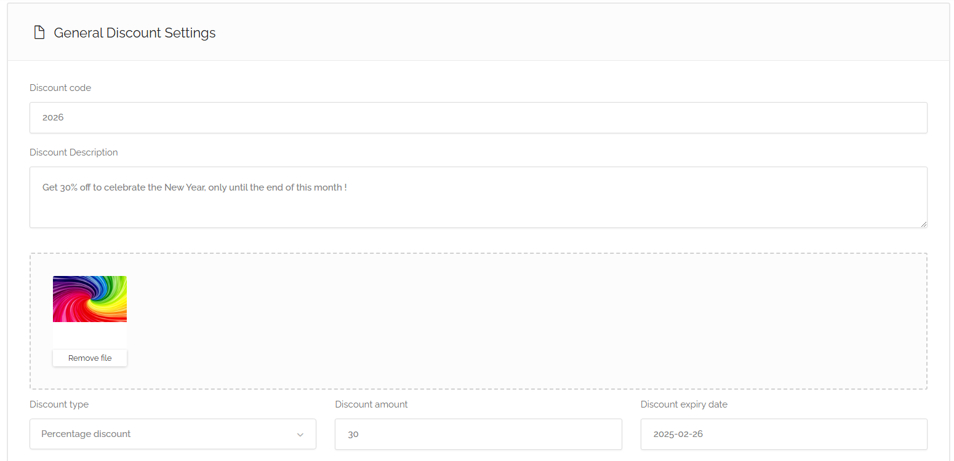Click the document icon beside General Discount Settings

pyautogui.click(x=39, y=33)
